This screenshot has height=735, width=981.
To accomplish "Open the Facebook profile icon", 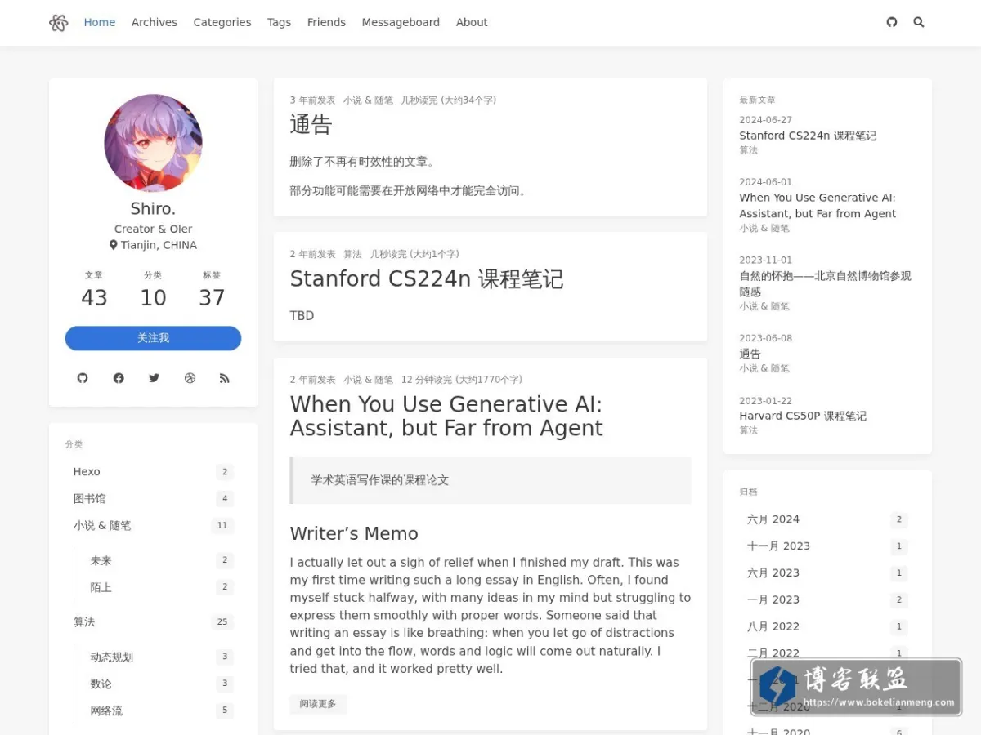I will pos(119,378).
